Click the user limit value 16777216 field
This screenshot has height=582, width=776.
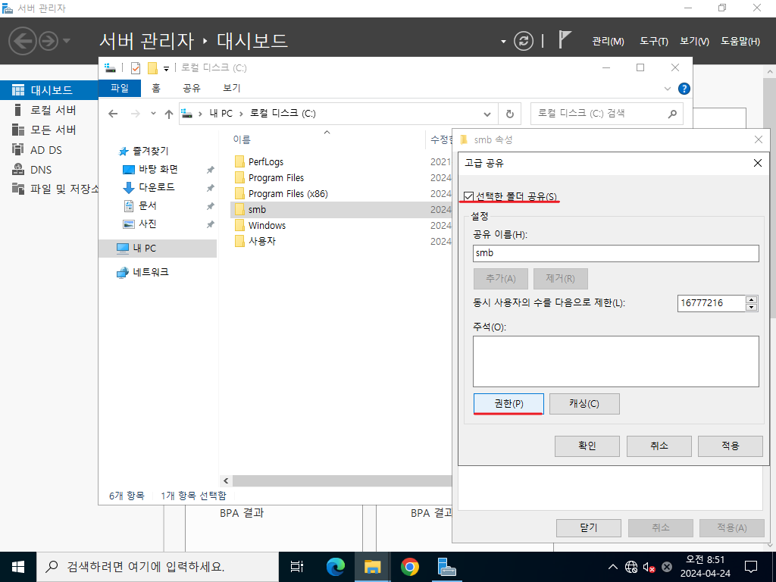coord(711,303)
